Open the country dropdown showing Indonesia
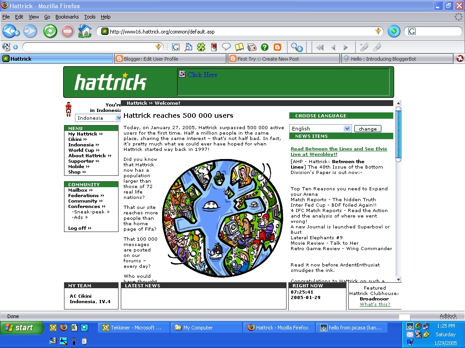The width and height of the screenshot is (465, 348). coord(98,118)
